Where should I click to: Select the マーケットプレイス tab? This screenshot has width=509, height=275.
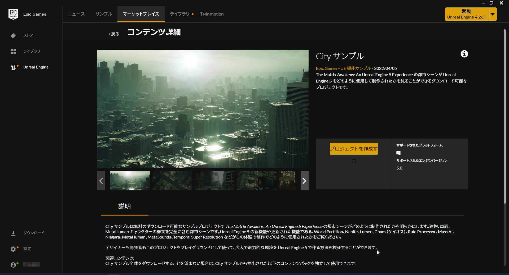(141, 14)
